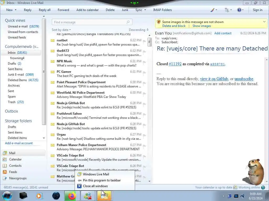Open commit a959781 link
Screen dimensions: 269x201
coord(217,64)
